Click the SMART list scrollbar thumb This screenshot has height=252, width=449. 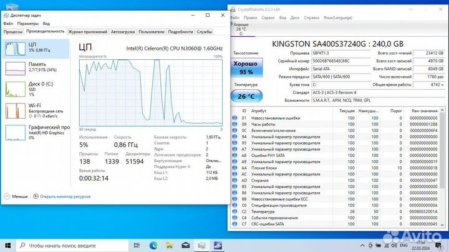(442, 150)
